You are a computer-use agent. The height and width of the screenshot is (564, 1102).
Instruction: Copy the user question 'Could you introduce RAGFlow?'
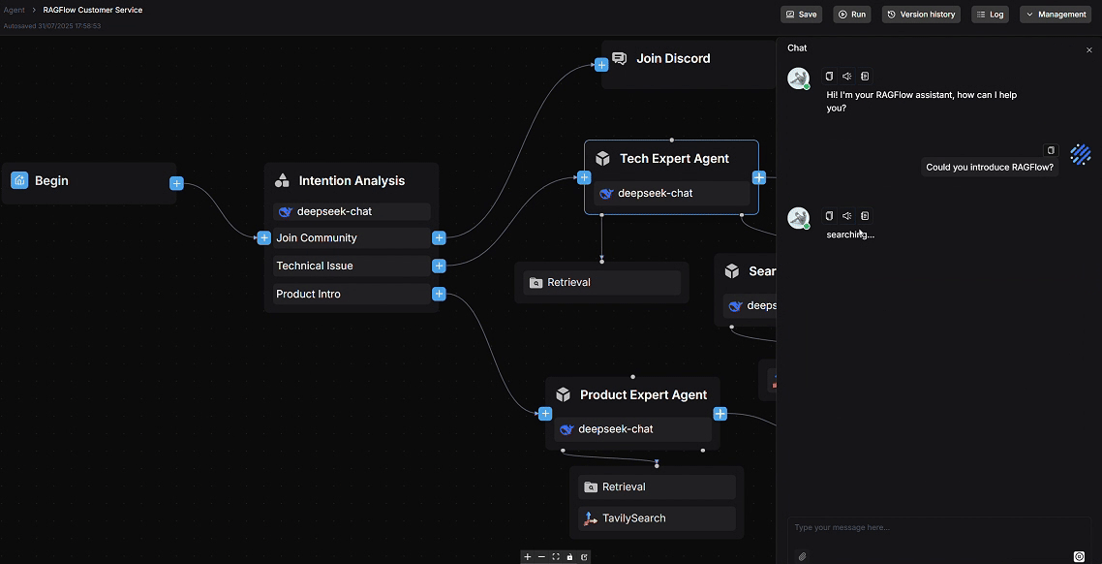(x=1051, y=150)
